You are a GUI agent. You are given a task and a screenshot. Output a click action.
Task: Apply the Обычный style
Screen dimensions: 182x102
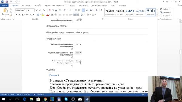click(109, 12)
